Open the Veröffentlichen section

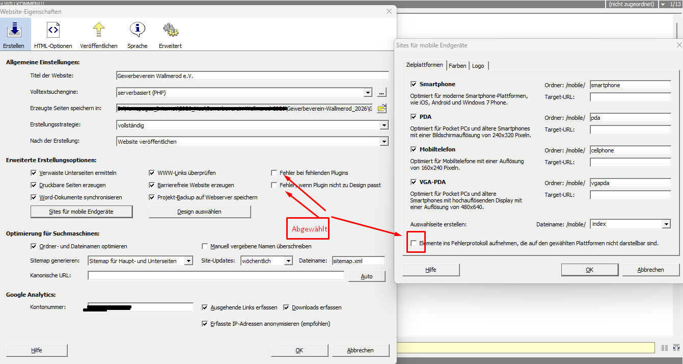[99, 35]
